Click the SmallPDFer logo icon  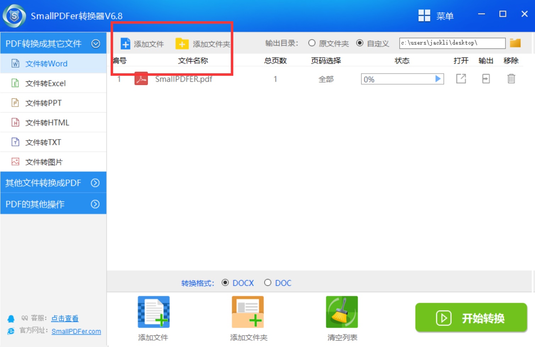[14, 16]
